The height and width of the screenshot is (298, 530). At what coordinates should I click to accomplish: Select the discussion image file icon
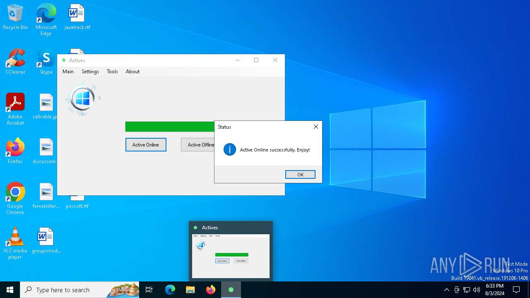46,151
